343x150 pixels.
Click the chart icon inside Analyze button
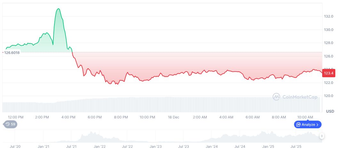coord(298,124)
